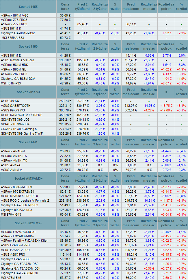The width and height of the screenshot is (188, 280).
Task: Choose the ASRock AM1H-ITX product name
Action: [x=14, y=160]
